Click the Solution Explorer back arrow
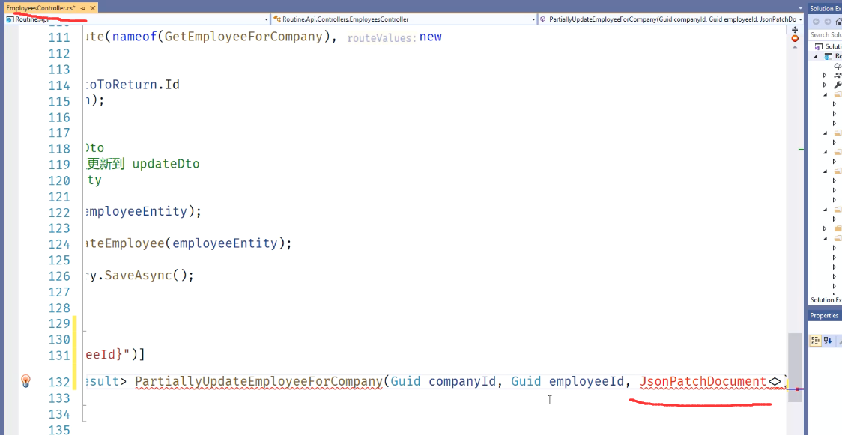Screen dimensions: 842x435 (817, 22)
